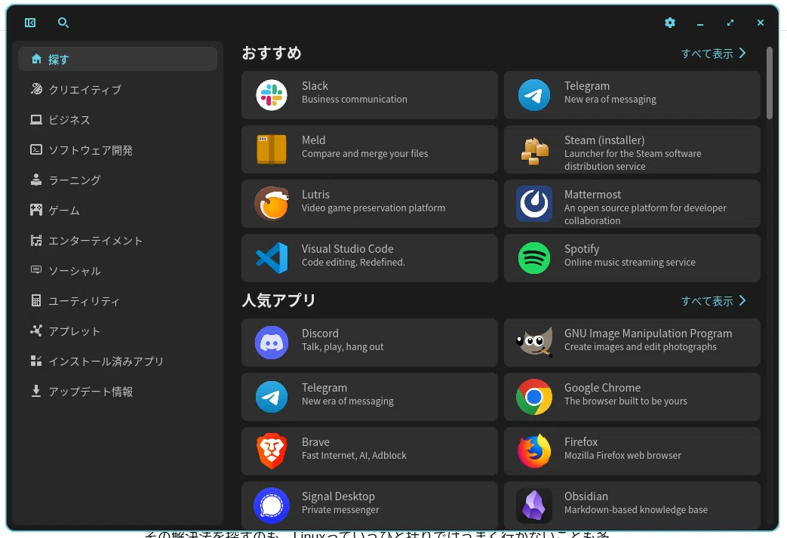This screenshot has height=538, width=787.
Task: Maximize the app store window
Action: (x=730, y=23)
